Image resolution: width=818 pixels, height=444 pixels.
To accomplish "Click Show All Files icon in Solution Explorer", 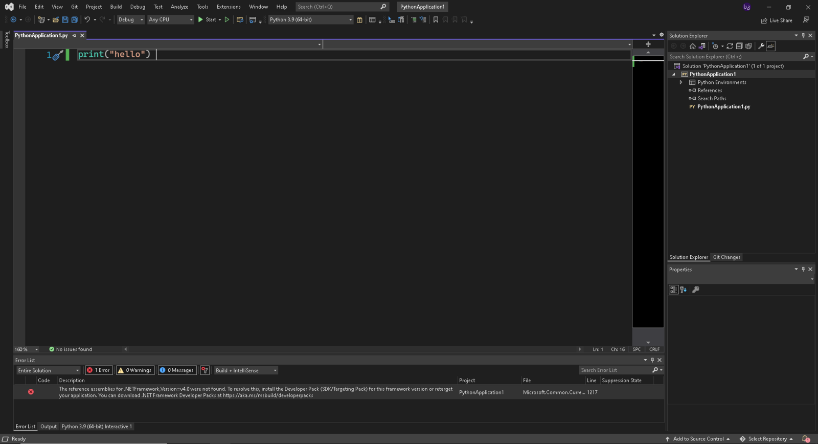I will click(748, 46).
